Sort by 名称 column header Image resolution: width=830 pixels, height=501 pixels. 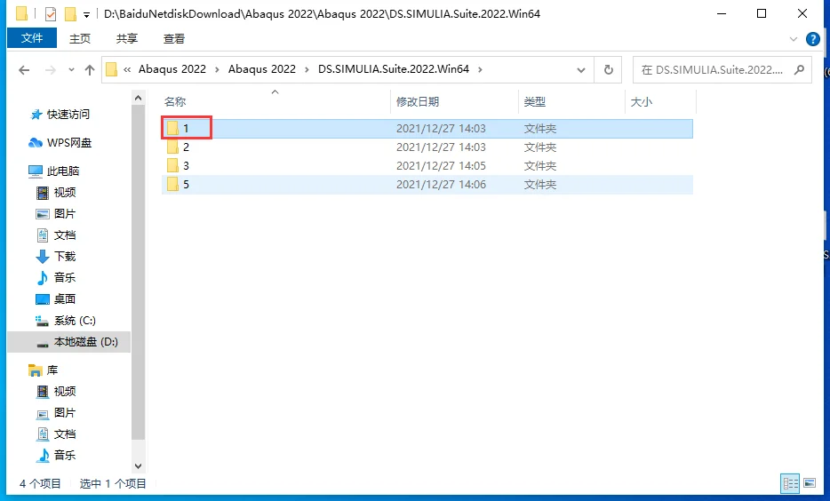click(x=175, y=101)
